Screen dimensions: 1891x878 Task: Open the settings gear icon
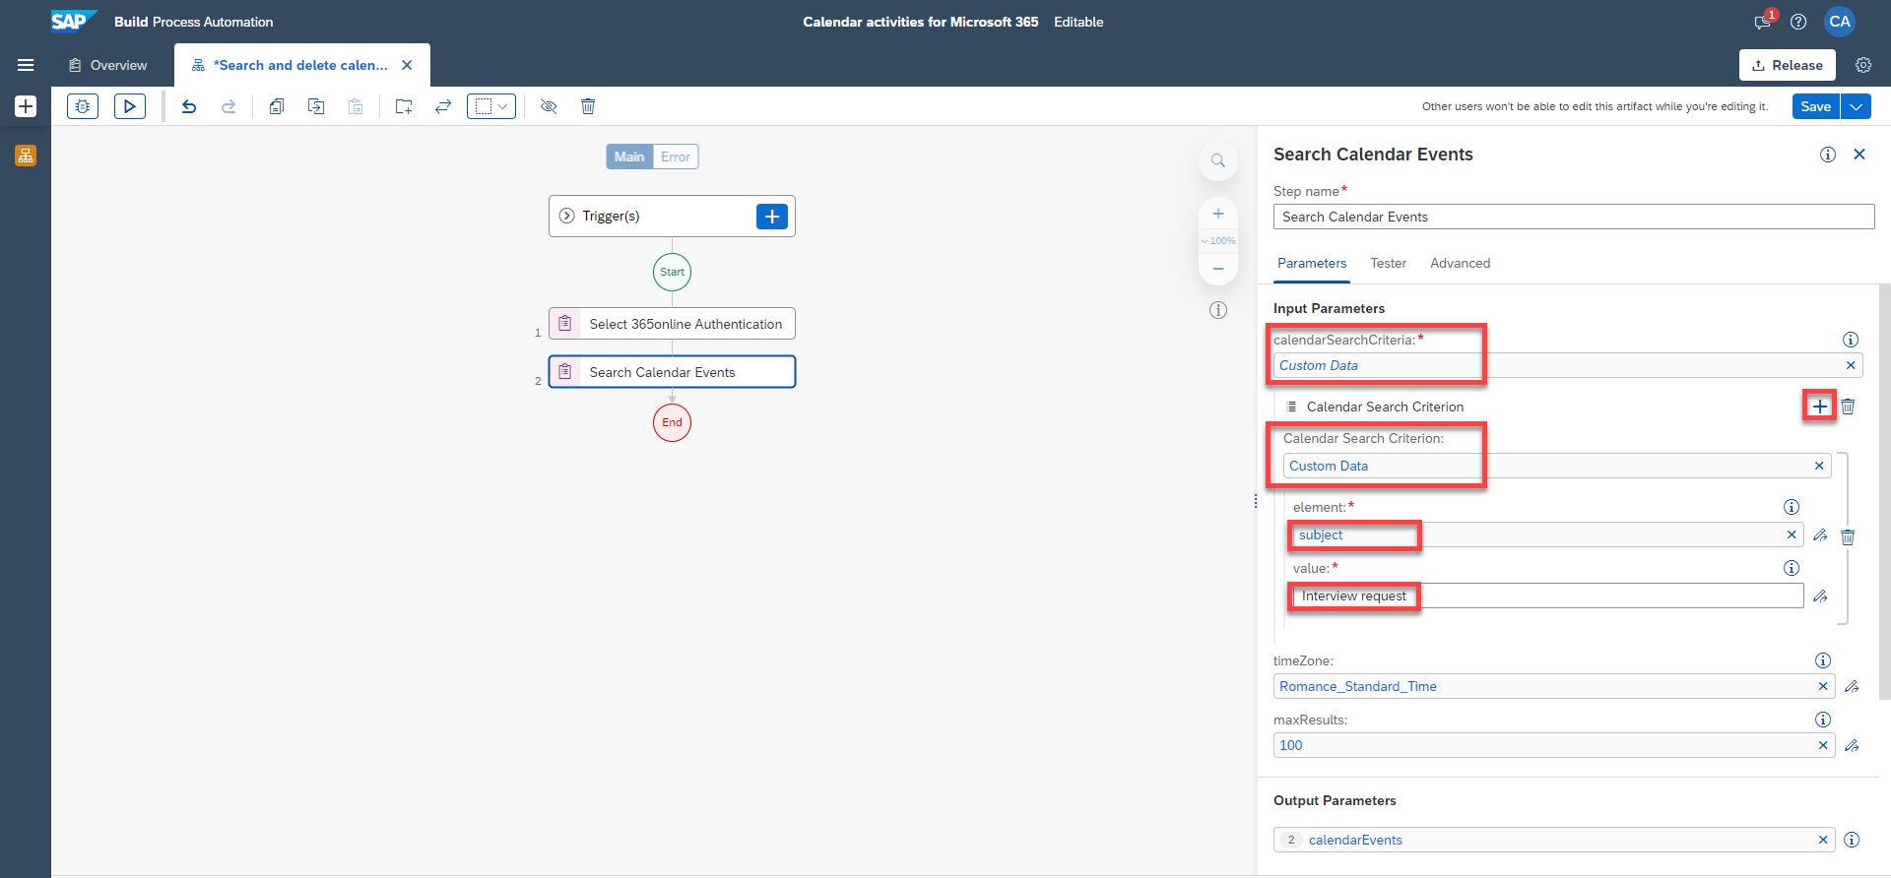(x=1863, y=65)
